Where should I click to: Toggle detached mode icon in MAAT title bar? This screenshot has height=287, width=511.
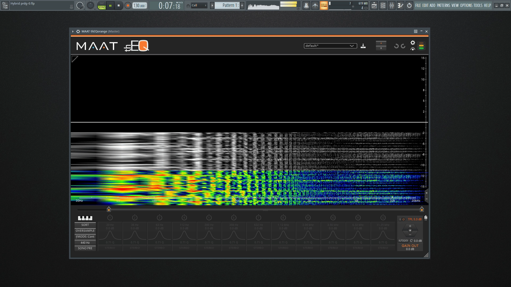coord(415,31)
